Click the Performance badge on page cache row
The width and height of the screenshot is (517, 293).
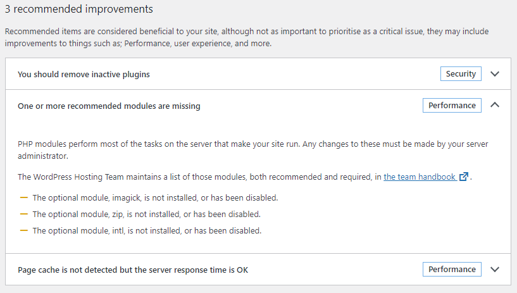point(452,270)
